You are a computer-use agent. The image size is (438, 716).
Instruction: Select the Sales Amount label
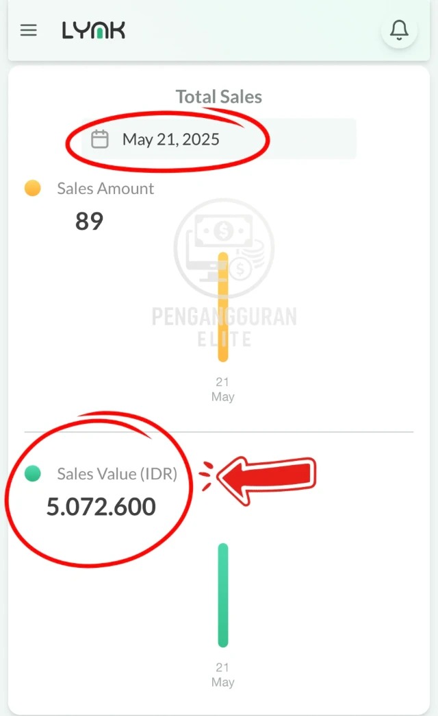(x=105, y=189)
